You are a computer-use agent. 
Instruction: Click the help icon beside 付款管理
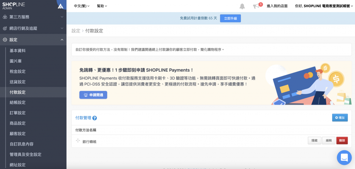[95, 118]
